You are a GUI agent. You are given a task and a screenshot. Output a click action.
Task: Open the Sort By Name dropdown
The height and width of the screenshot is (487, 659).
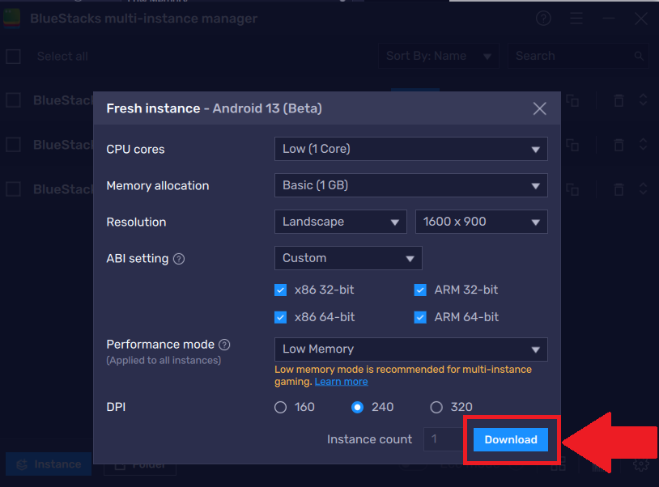tap(438, 56)
